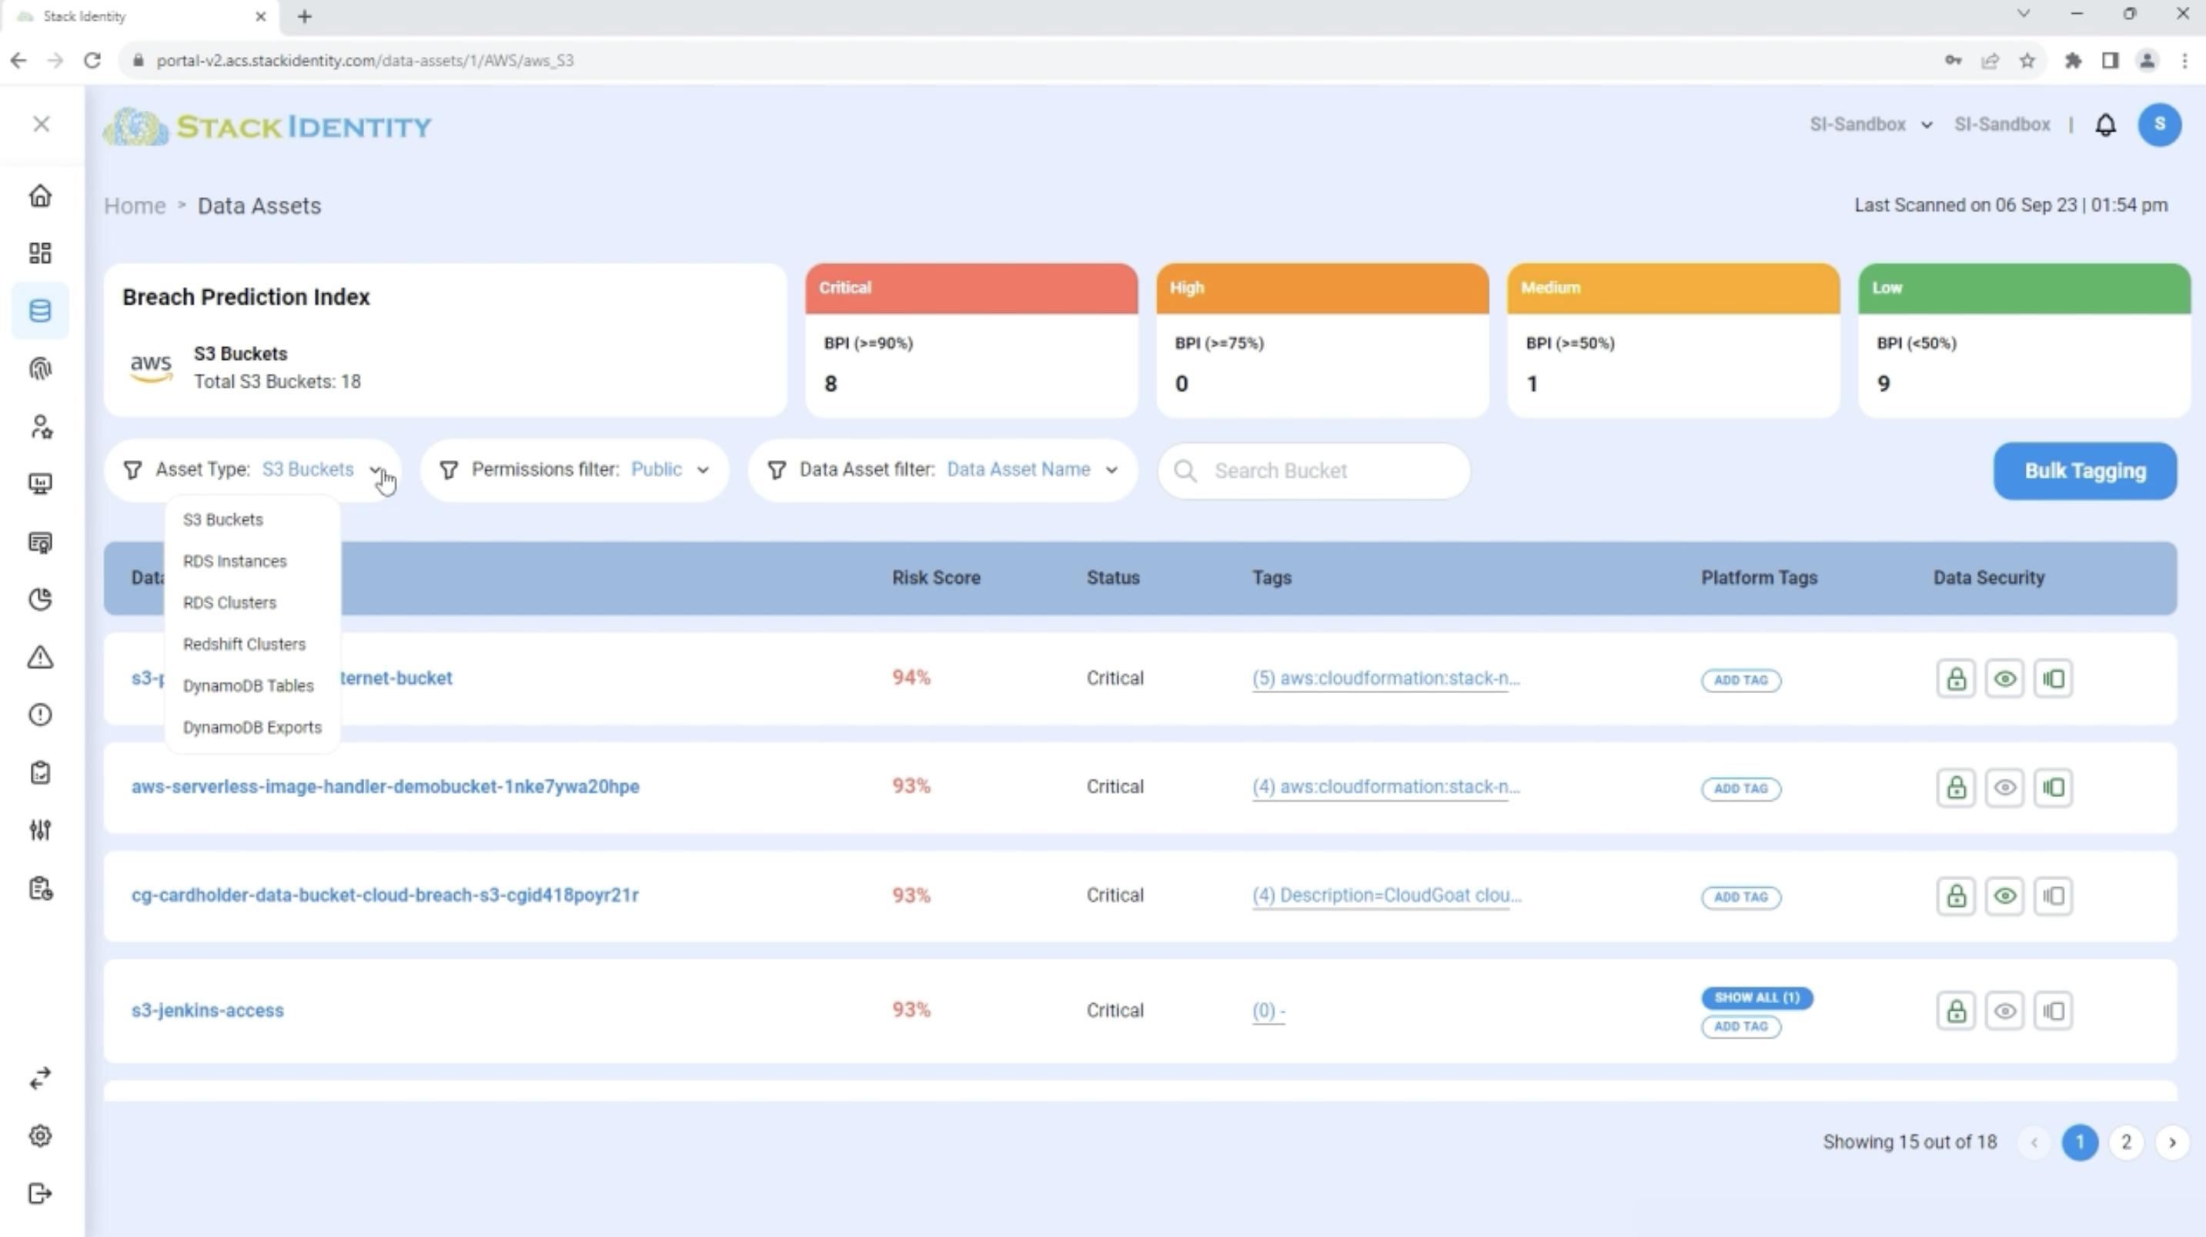2206x1237 pixels.
Task: Click the Bulk Tagging button
Action: (x=2084, y=471)
